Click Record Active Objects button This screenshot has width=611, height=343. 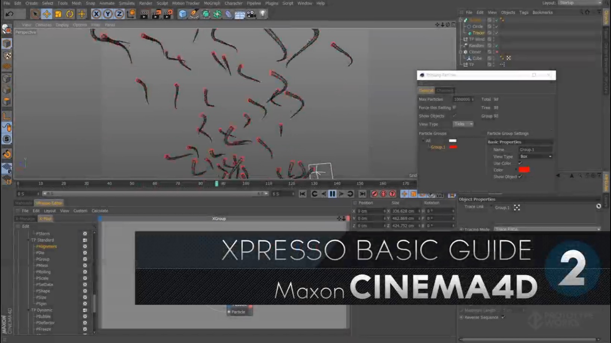click(374, 194)
